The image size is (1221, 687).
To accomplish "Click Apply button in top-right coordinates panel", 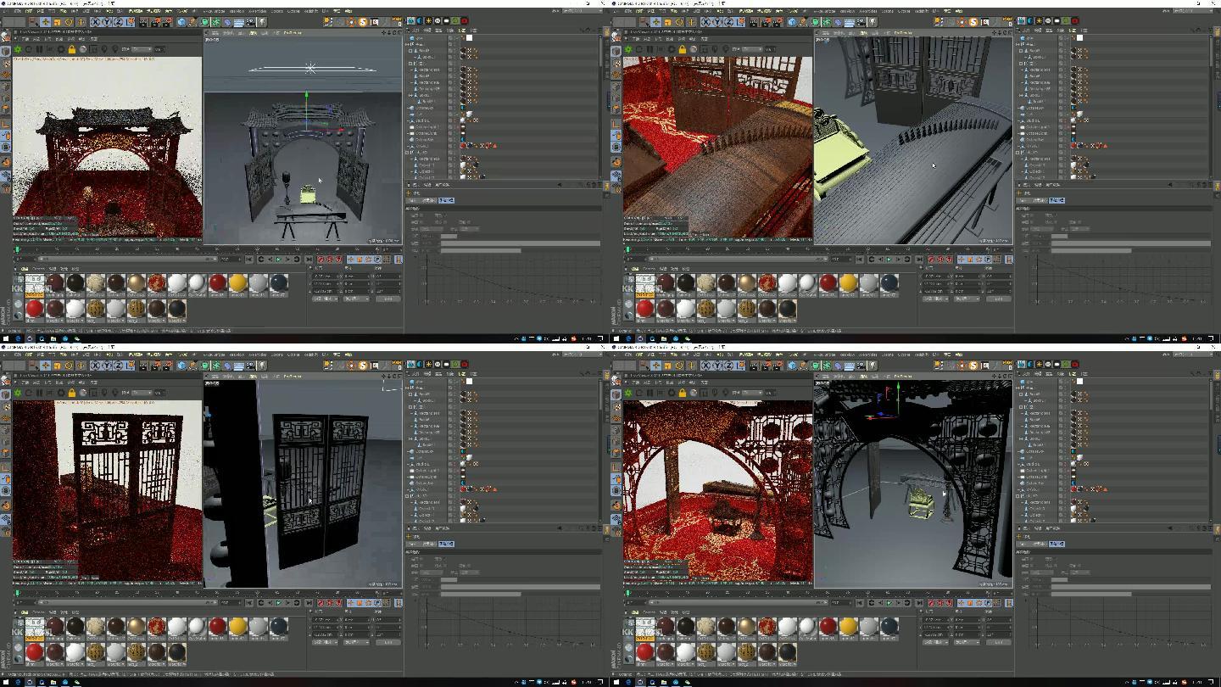I will [999, 299].
